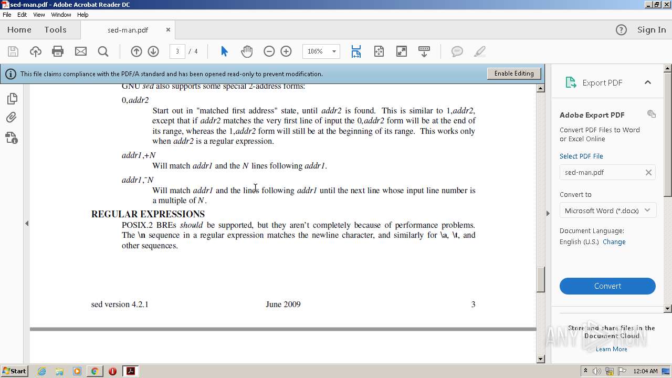The width and height of the screenshot is (672, 378).
Task: Open the Help question mark icon
Action: tap(621, 30)
